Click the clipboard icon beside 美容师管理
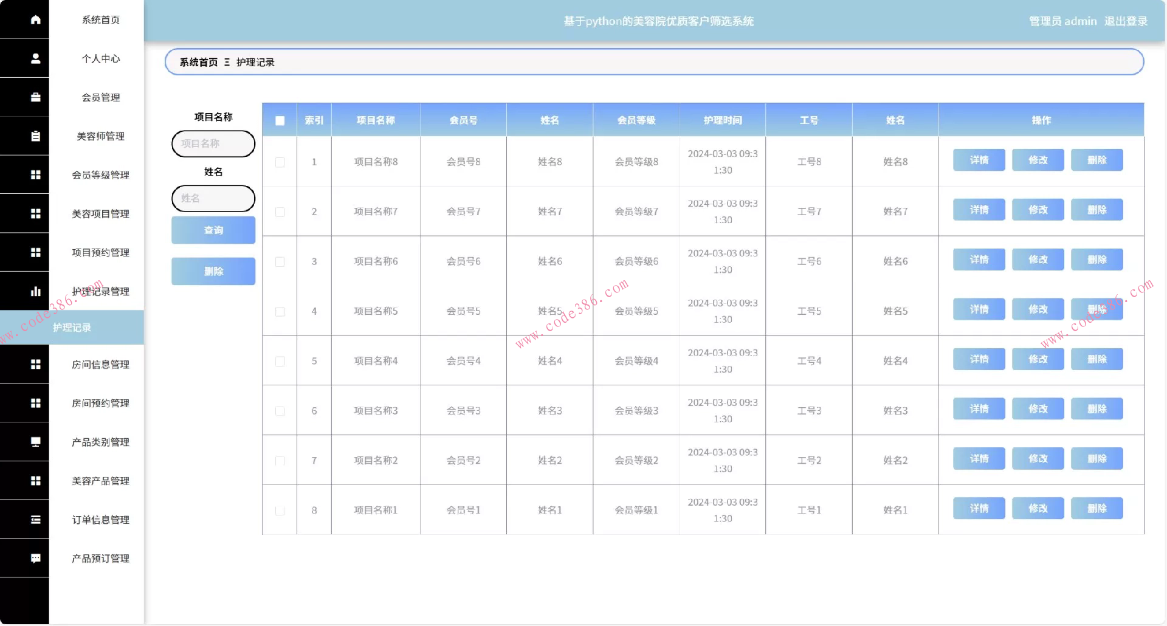1167x626 pixels. [36, 136]
